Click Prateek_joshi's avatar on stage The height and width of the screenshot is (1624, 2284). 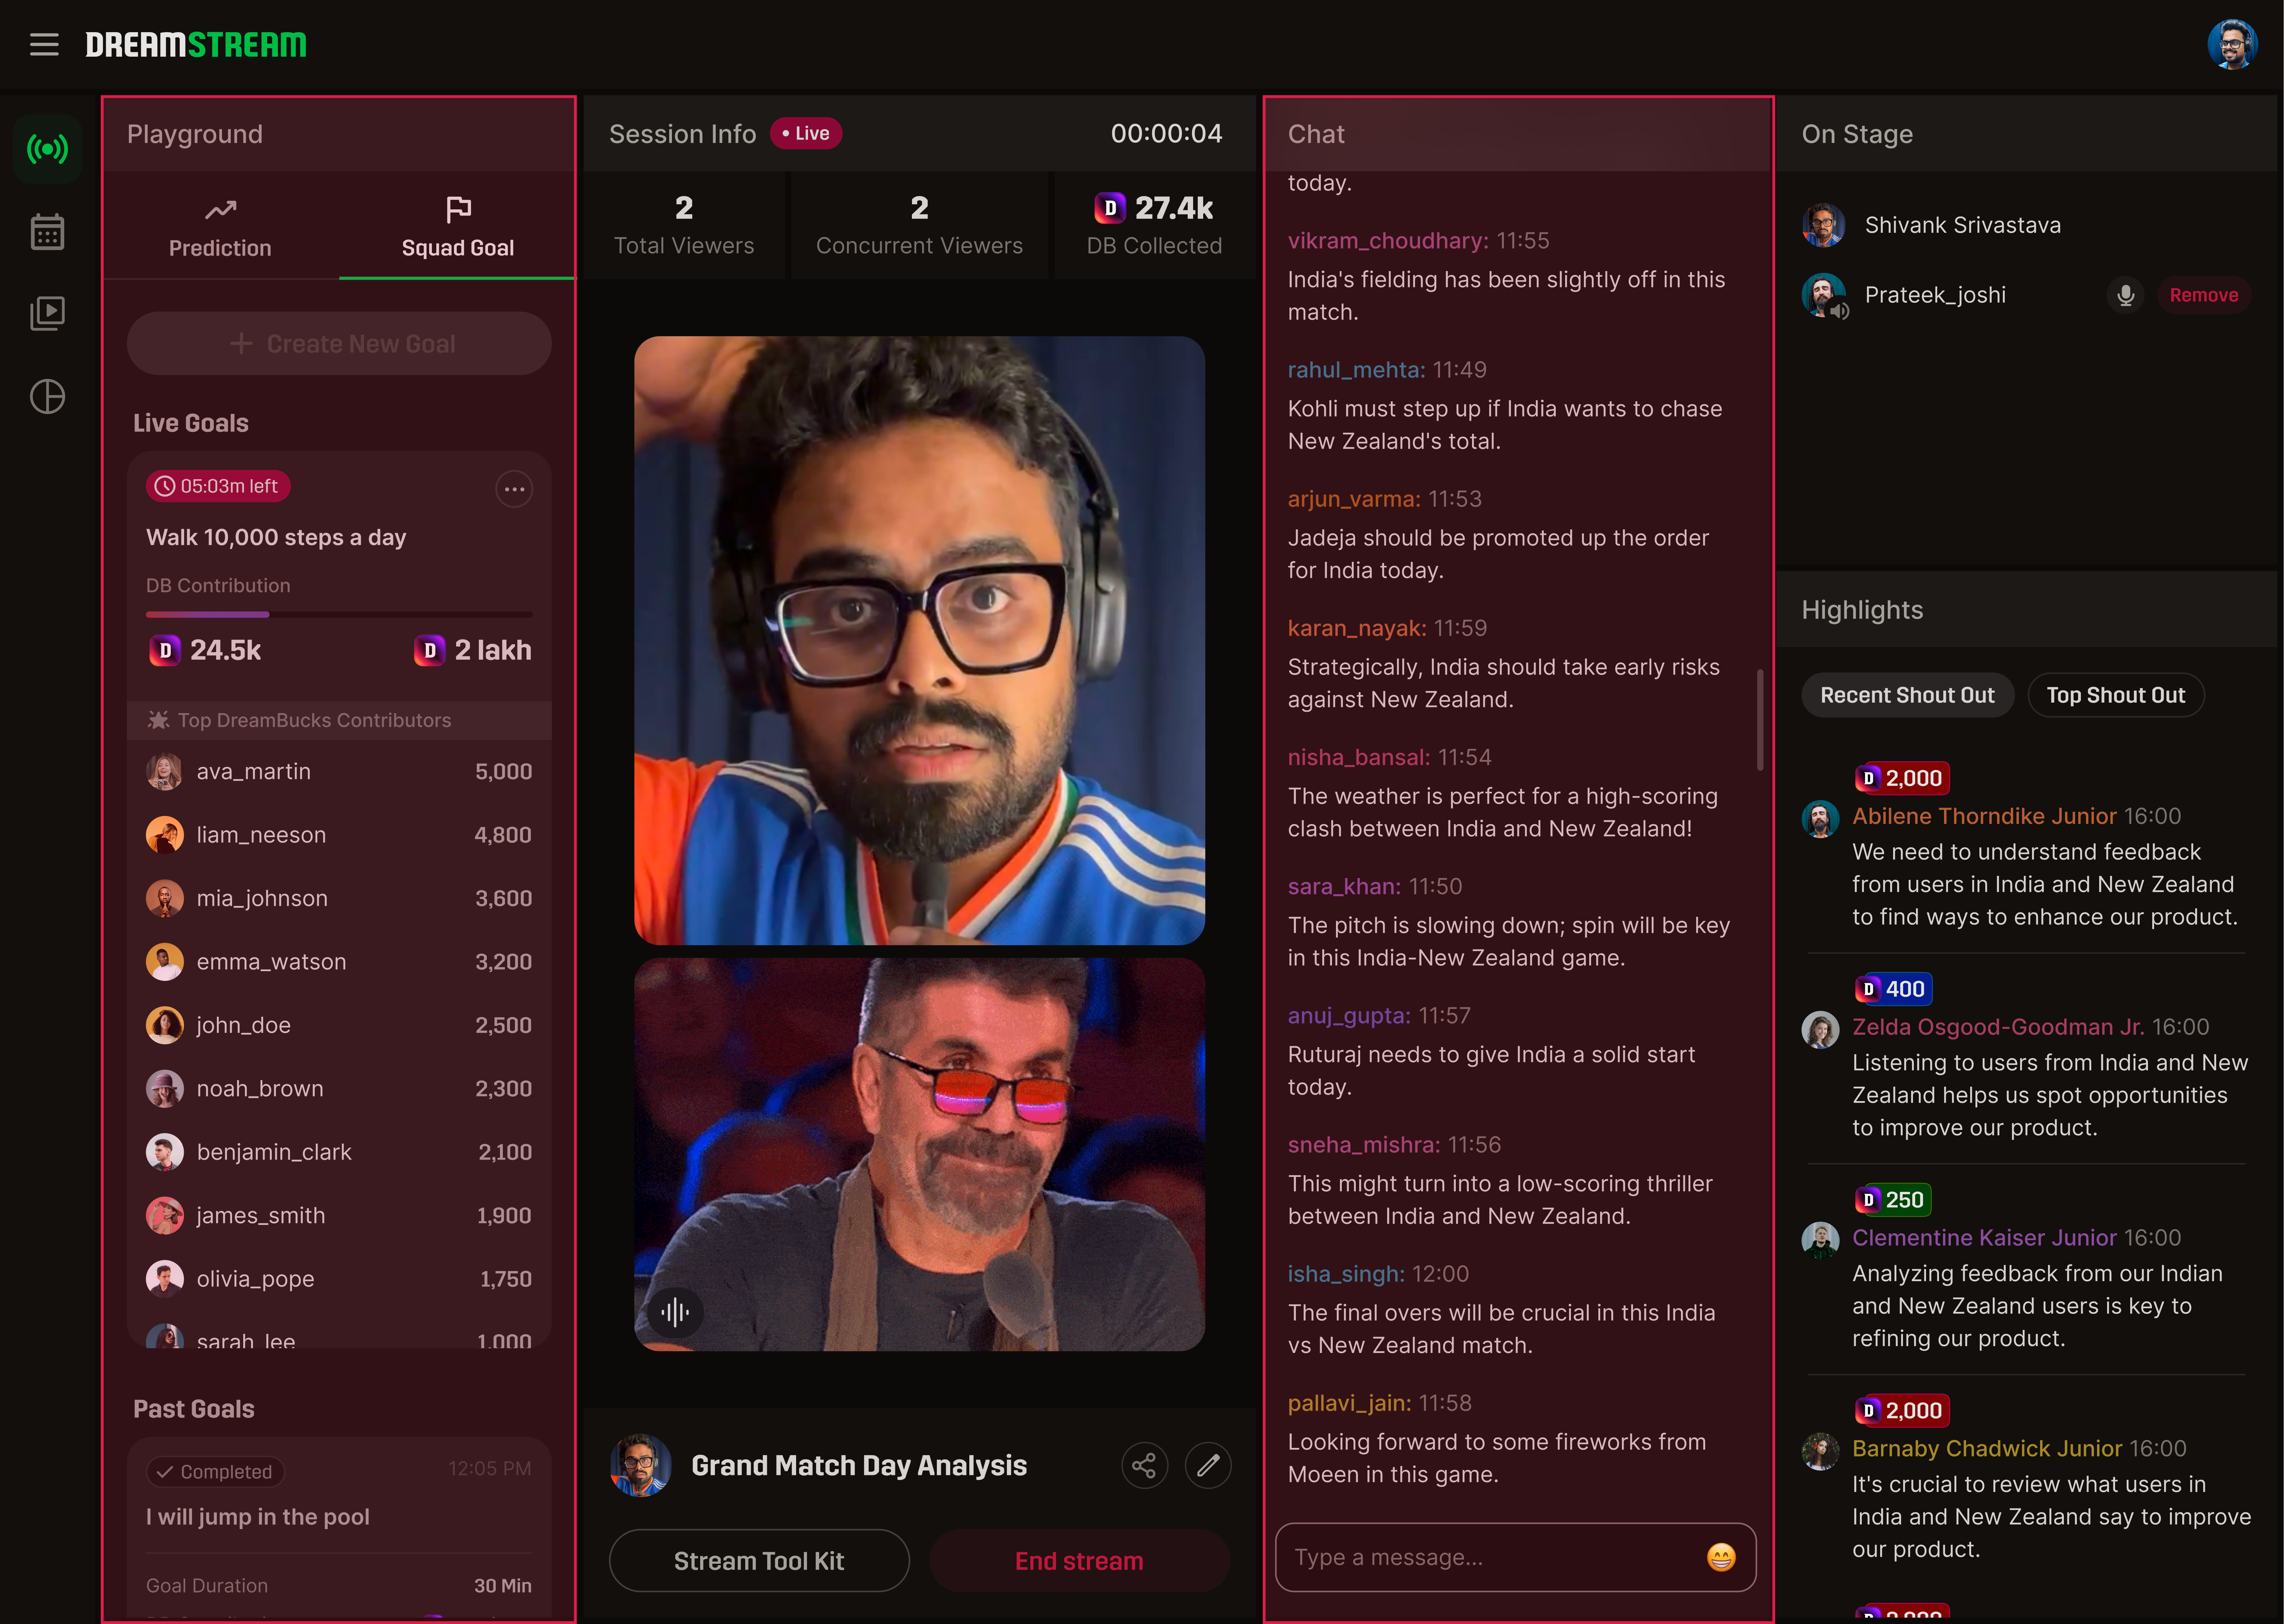click(1823, 295)
